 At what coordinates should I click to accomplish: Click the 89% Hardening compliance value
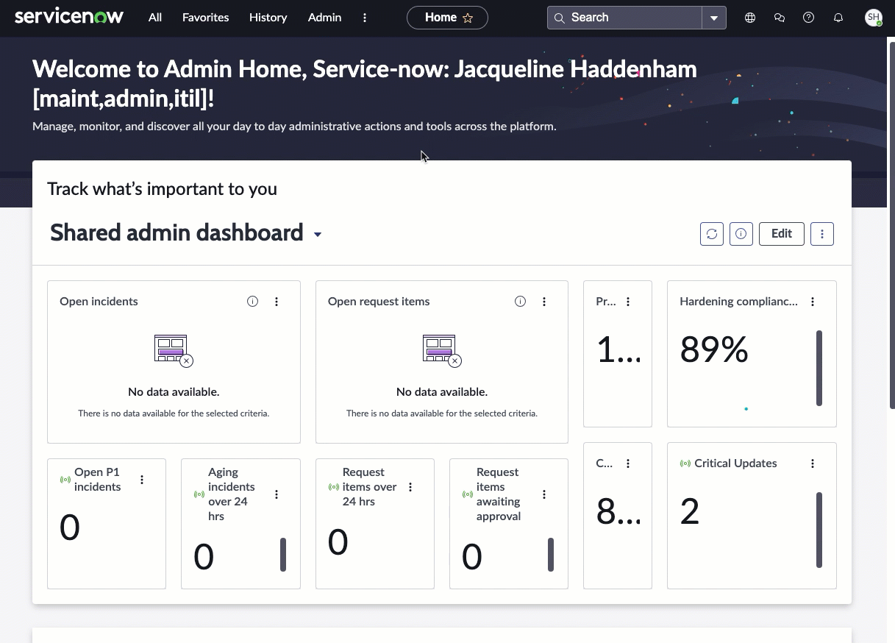714,350
